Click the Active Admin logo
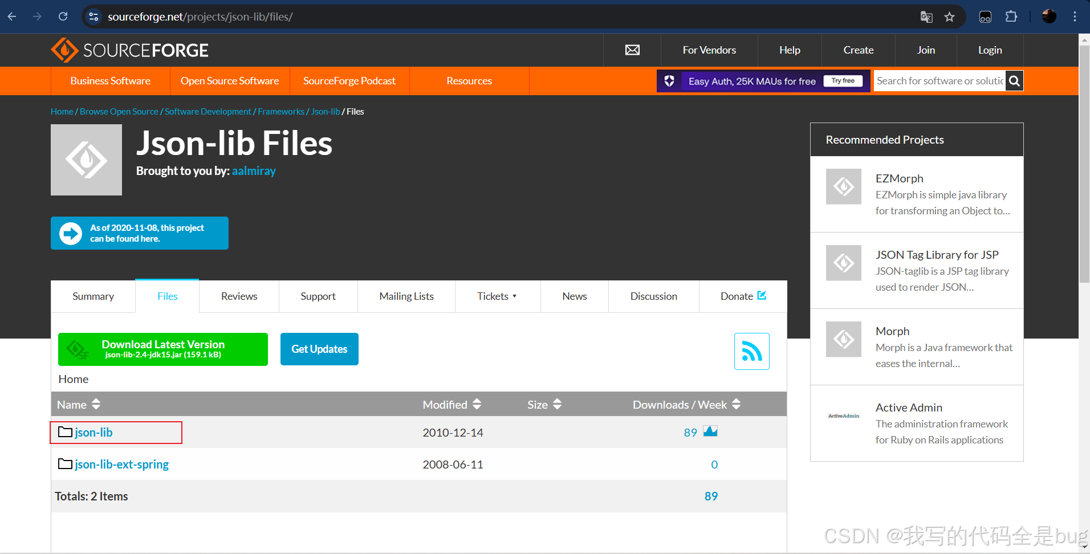The height and width of the screenshot is (554, 1090). coord(844,415)
